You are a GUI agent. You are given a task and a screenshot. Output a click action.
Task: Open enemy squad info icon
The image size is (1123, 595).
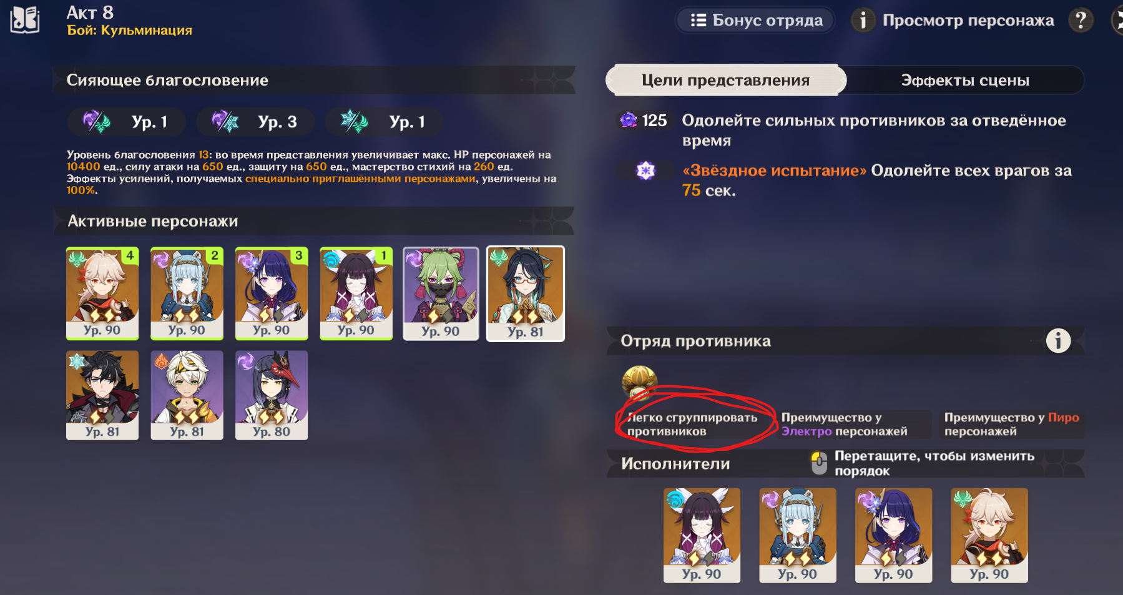(x=1058, y=341)
